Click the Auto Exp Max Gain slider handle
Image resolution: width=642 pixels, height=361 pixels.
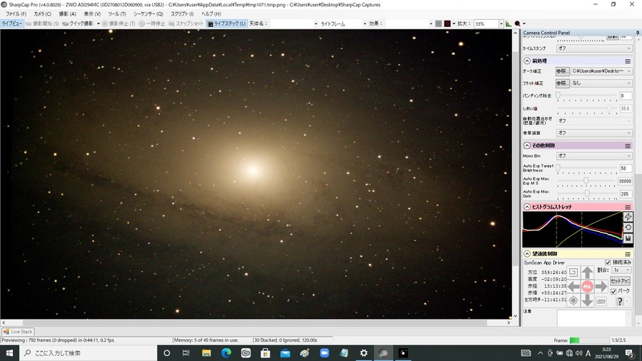coord(587,193)
